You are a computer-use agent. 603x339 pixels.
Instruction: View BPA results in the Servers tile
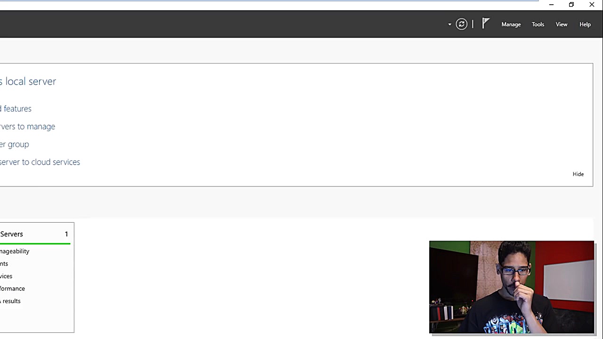click(10, 301)
